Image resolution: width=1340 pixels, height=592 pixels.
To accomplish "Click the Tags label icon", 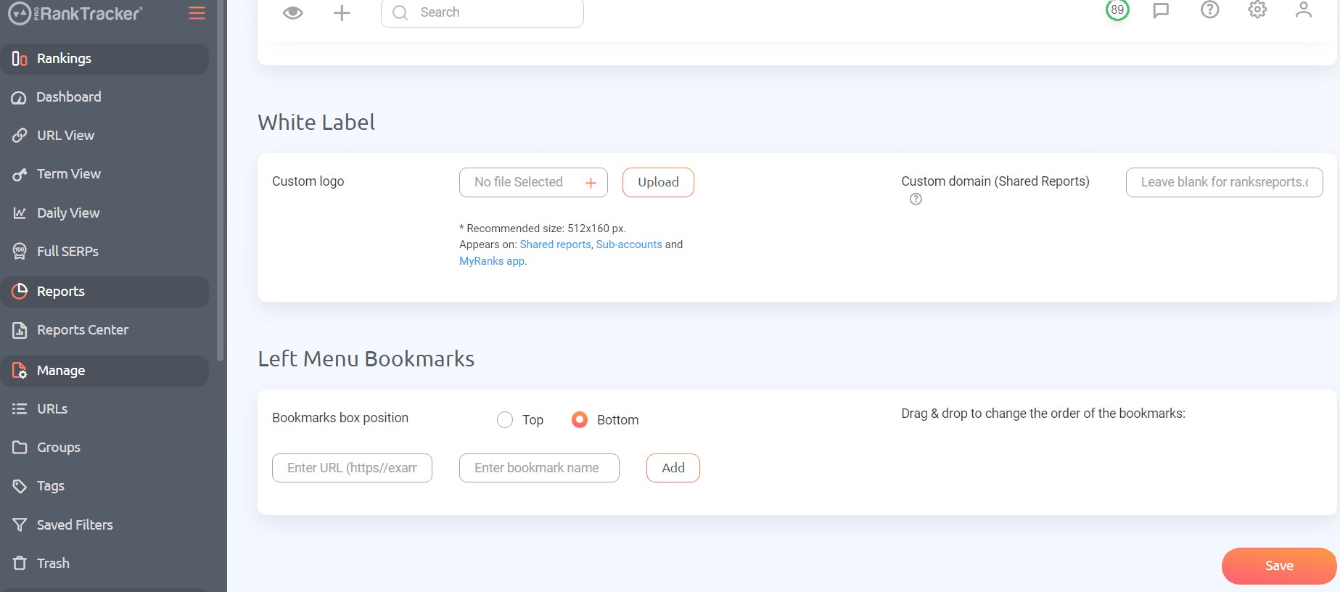I will 20,486.
